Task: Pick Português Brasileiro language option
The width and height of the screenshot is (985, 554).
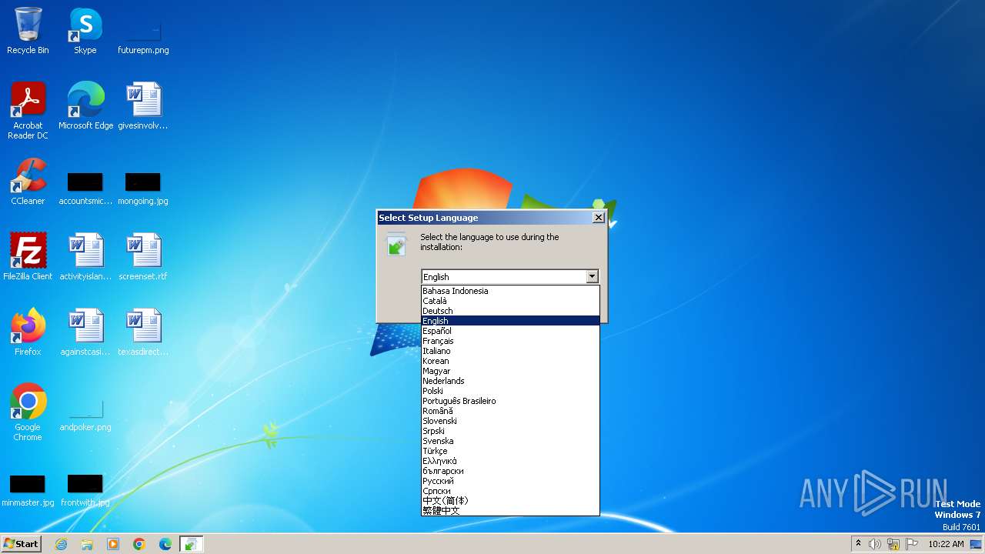Action: tap(510, 401)
